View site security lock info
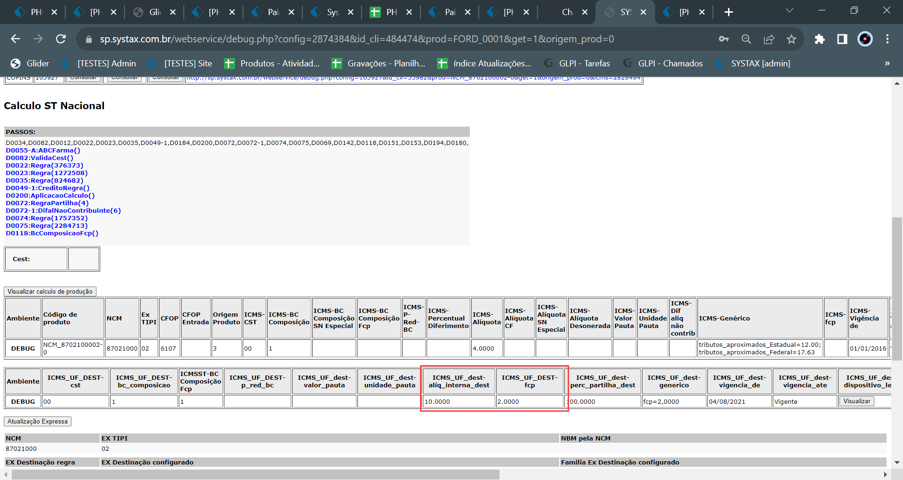This screenshot has height=480, width=903. pos(88,40)
